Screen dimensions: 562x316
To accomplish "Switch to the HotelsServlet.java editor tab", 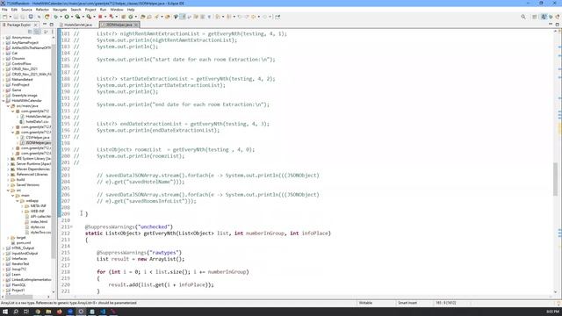I will click(x=78, y=25).
